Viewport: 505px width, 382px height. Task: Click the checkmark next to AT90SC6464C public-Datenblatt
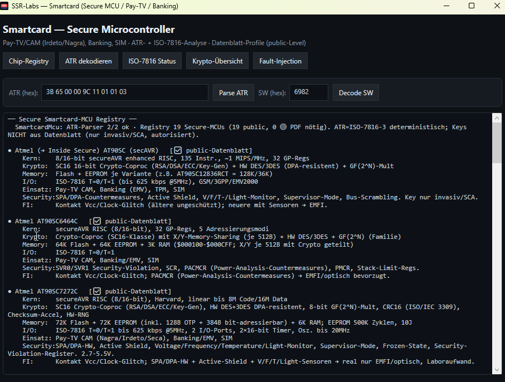click(x=97, y=221)
